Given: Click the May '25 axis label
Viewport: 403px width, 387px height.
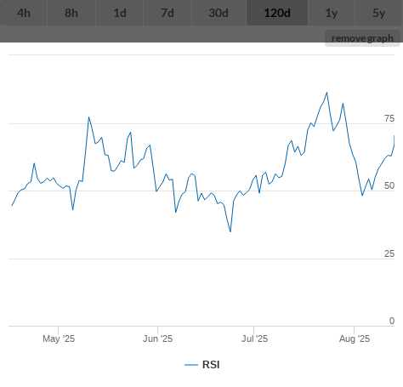Looking at the screenshot, I should [59, 339].
